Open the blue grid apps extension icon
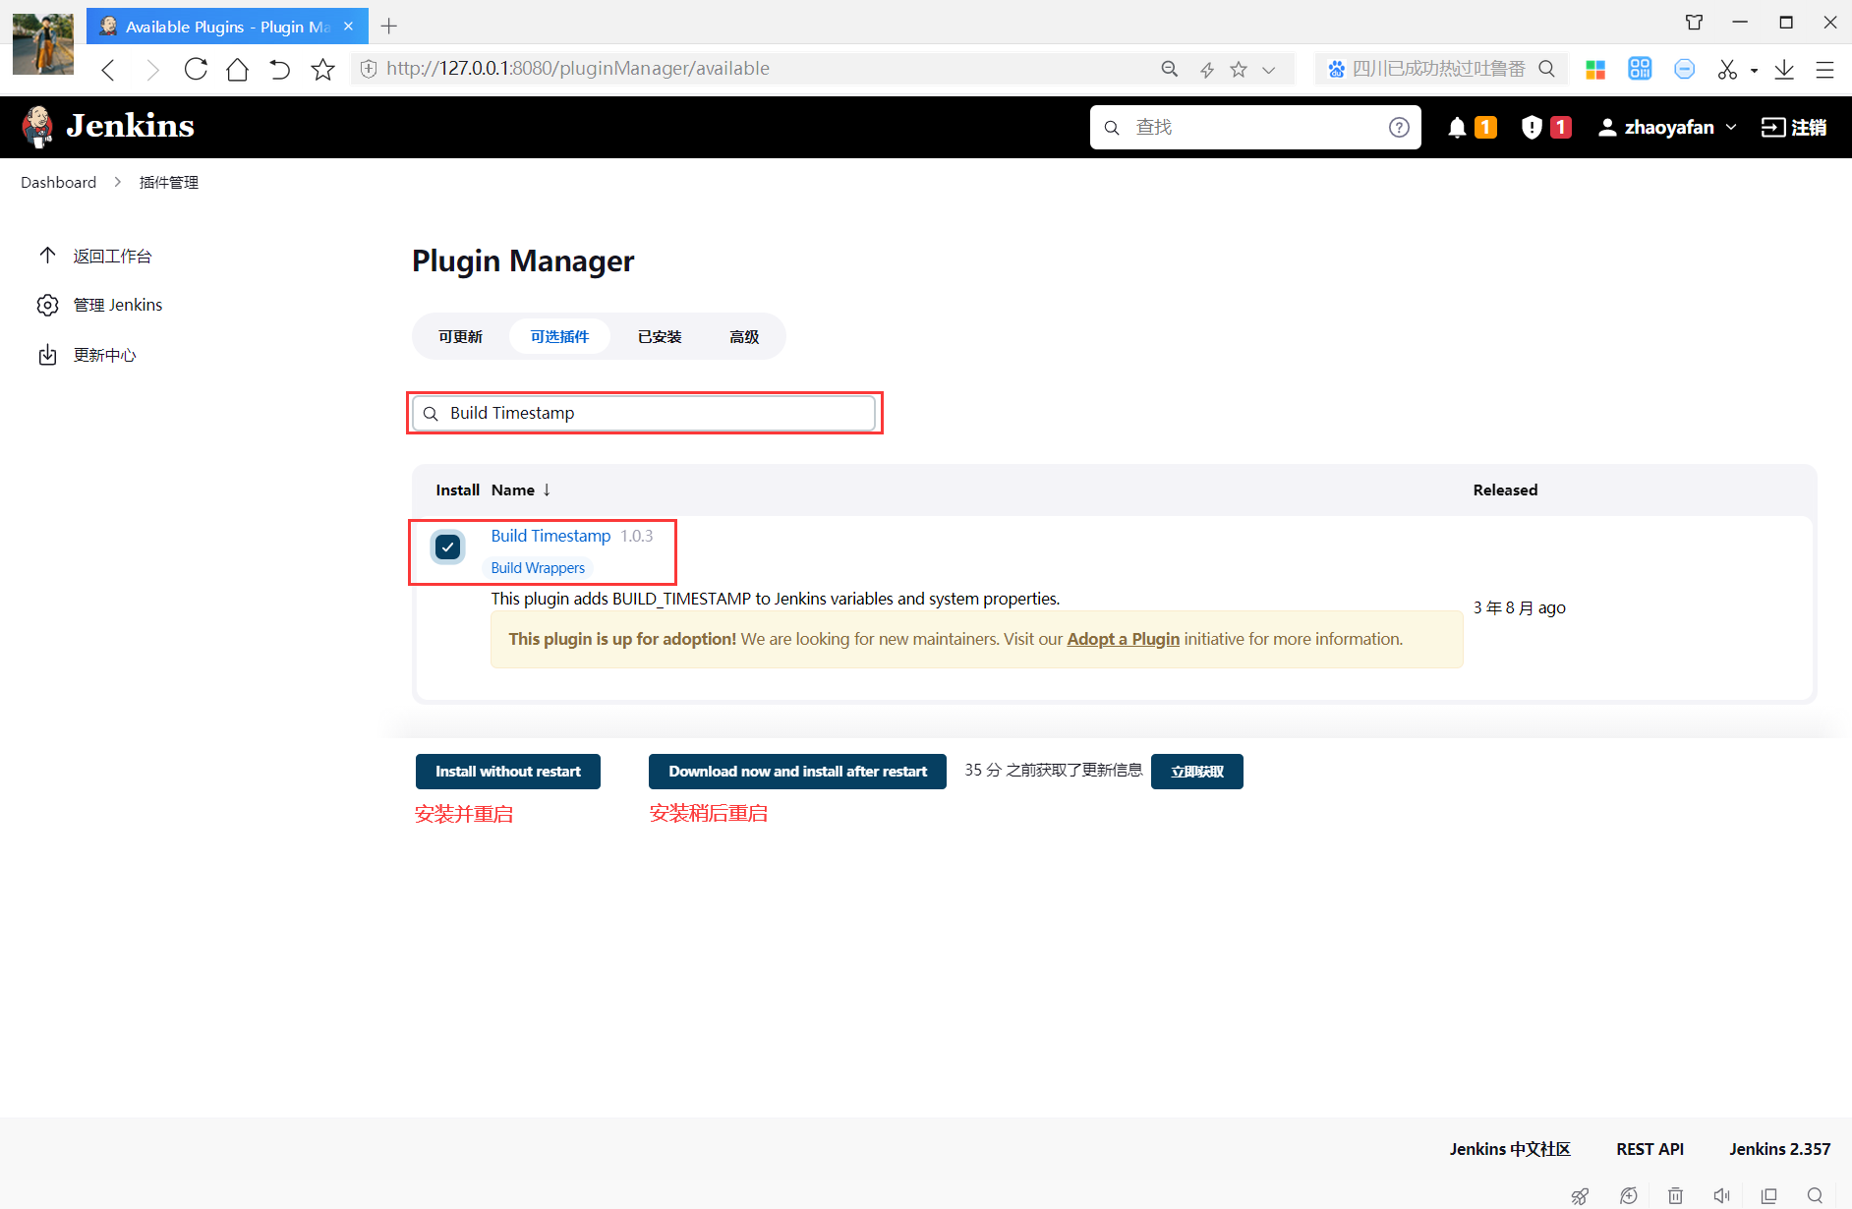The image size is (1852, 1209). tap(1640, 69)
